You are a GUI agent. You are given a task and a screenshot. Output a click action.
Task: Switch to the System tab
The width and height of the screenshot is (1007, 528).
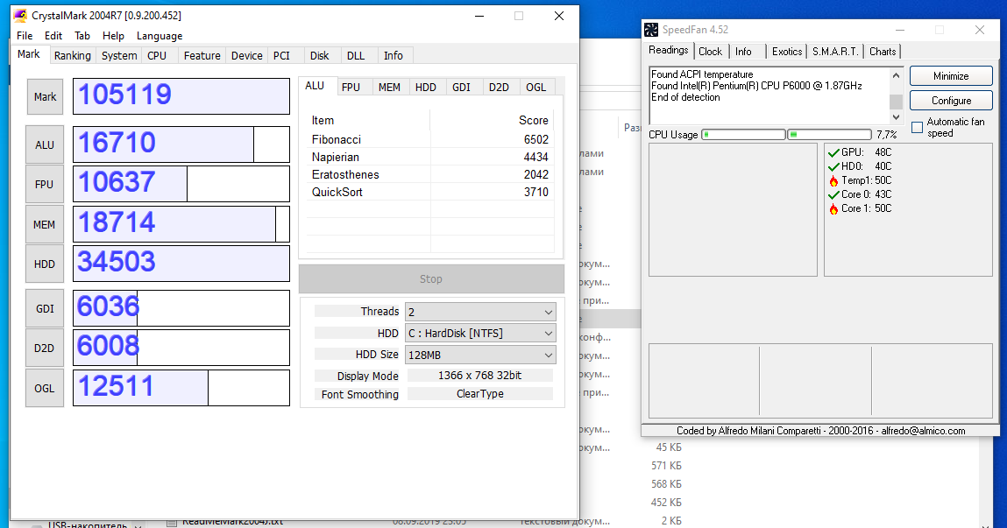coord(119,56)
